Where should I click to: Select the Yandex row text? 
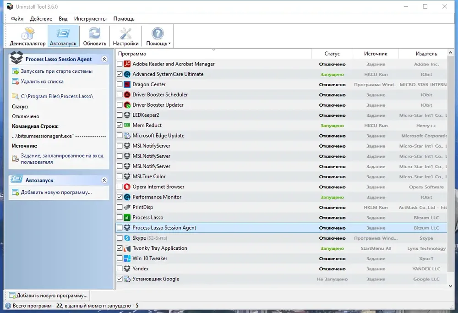coord(141,269)
